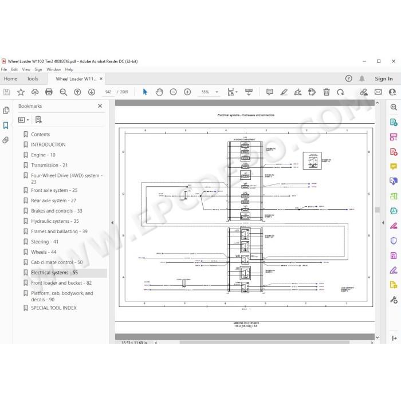Go to previous page arrow
Screen dimensions: 401x401
[x=77, y=92]
